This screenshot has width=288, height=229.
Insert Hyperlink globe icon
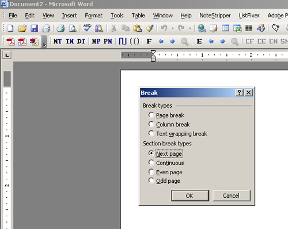[x=202, y=28]
